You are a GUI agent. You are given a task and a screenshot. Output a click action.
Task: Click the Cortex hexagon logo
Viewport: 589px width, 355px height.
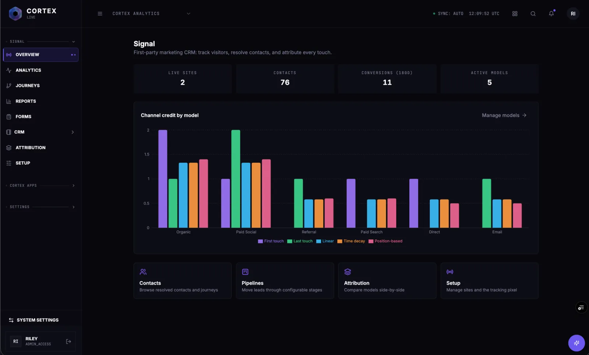tap(15, 14)
